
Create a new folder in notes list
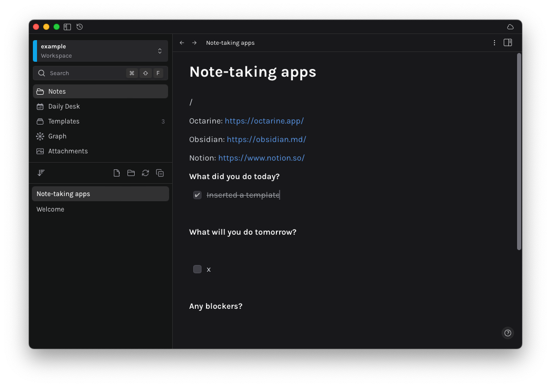pos(131,173)
